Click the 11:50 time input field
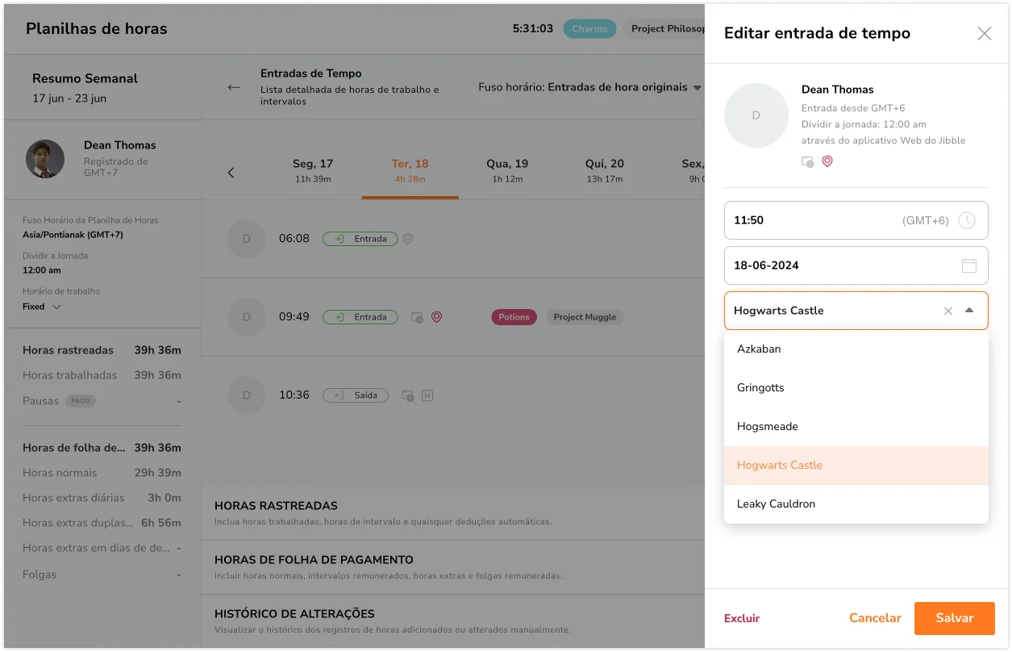The height and width of the screenshot is (652, 1012). coord(856,220)
